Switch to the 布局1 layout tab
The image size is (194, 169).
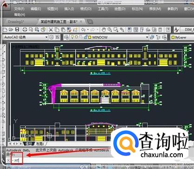pos(40,144)
